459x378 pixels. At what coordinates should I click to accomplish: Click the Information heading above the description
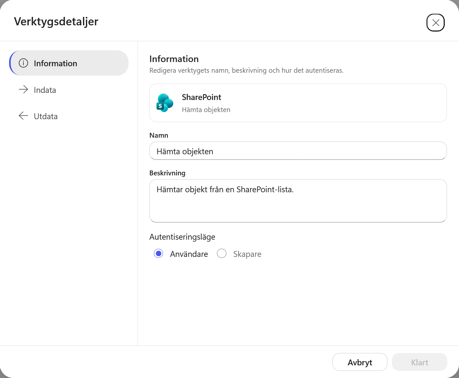coord(174,59)
